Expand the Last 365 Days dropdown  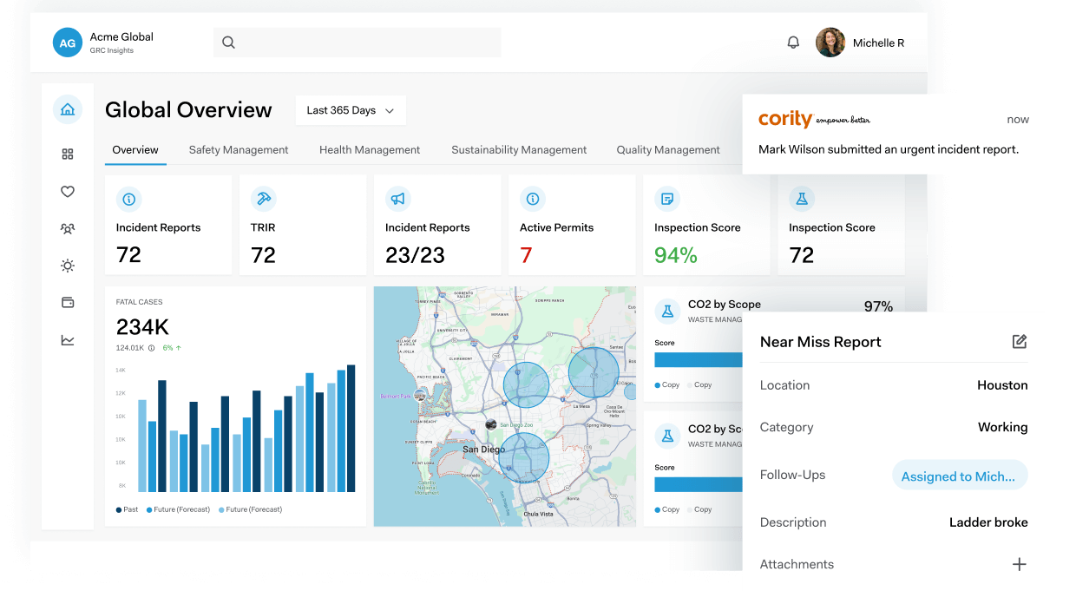(x=351, y=110)
